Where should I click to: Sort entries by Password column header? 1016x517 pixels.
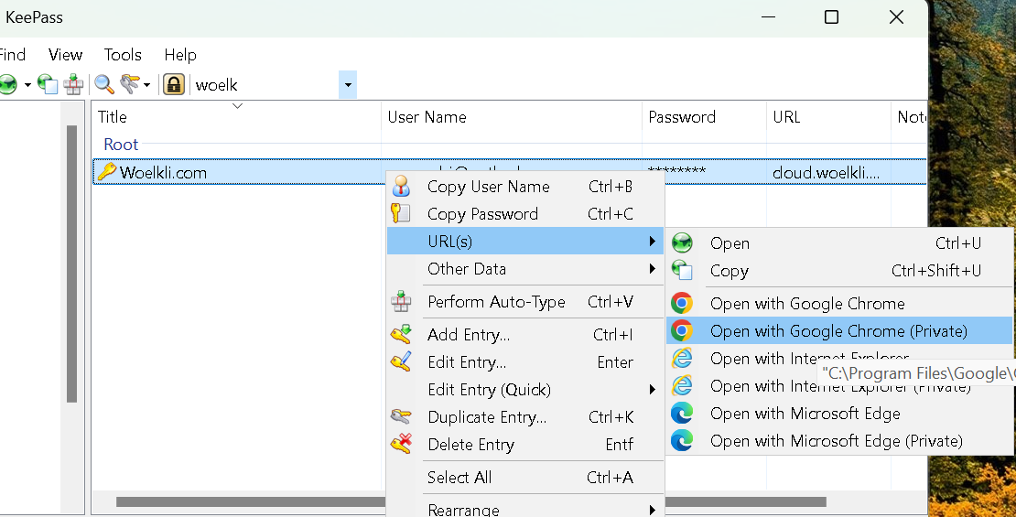click(704, 116)
